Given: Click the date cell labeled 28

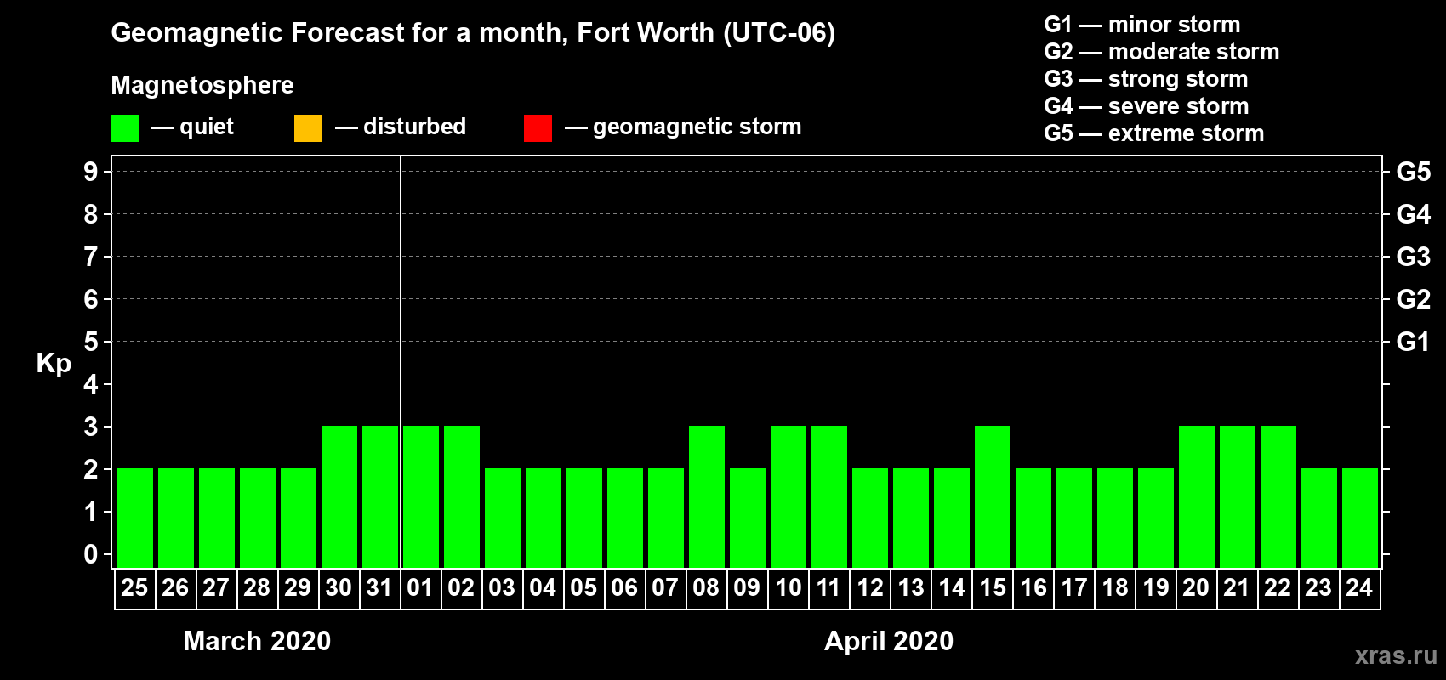Looking at the screenshot, I should coord(257,588).
